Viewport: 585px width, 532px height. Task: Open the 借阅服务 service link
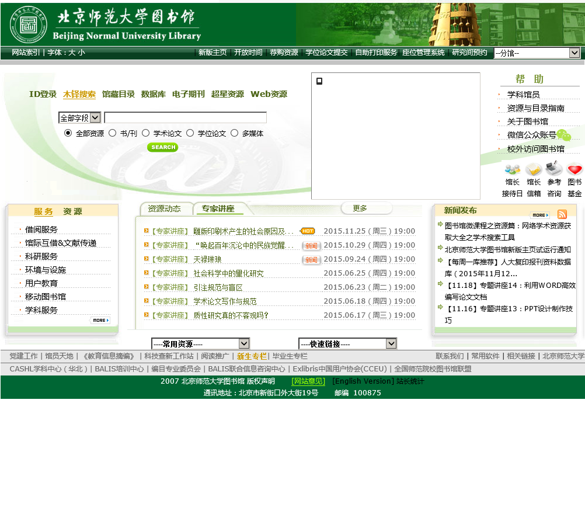(x=41, y=230)
